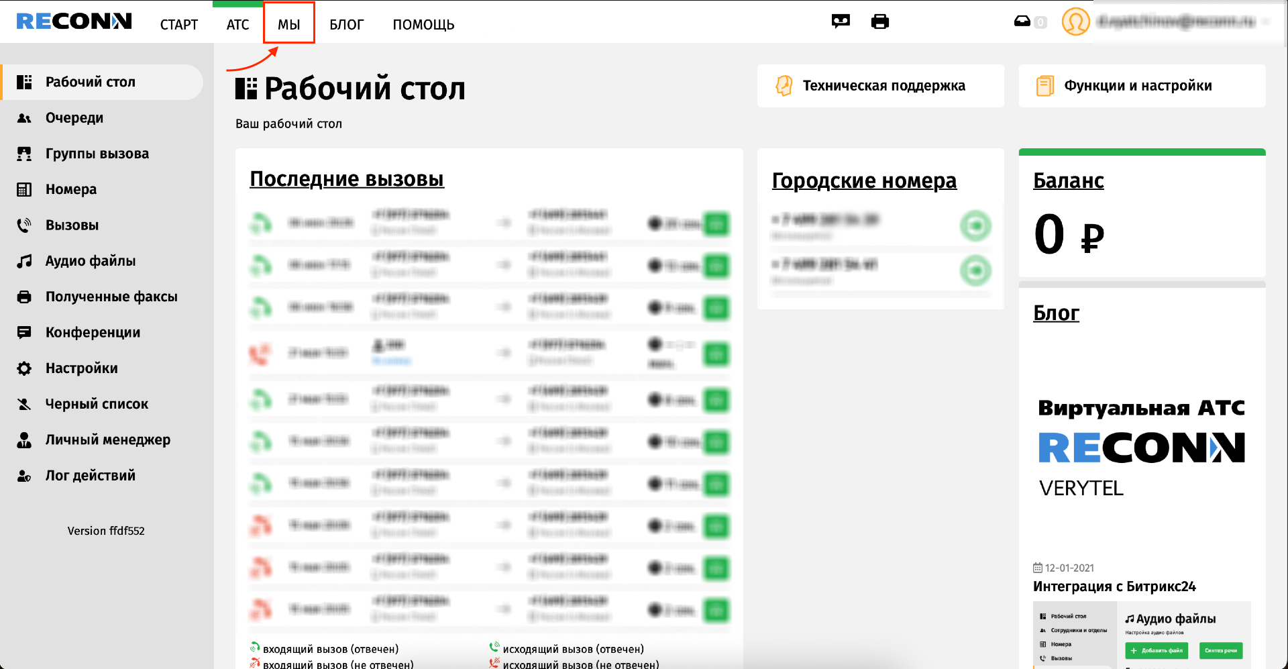Click the Личный менеджер person icon

(x=24, y=440)
